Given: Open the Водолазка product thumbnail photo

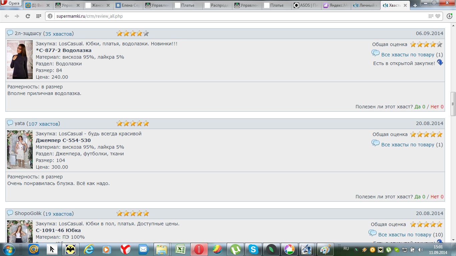Looking at the screenshot, I should [x=20, y=60].
